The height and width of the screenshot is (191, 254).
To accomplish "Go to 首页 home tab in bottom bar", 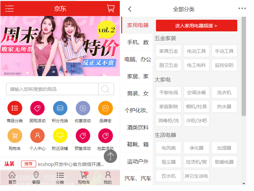I will (x=12, y=178).
